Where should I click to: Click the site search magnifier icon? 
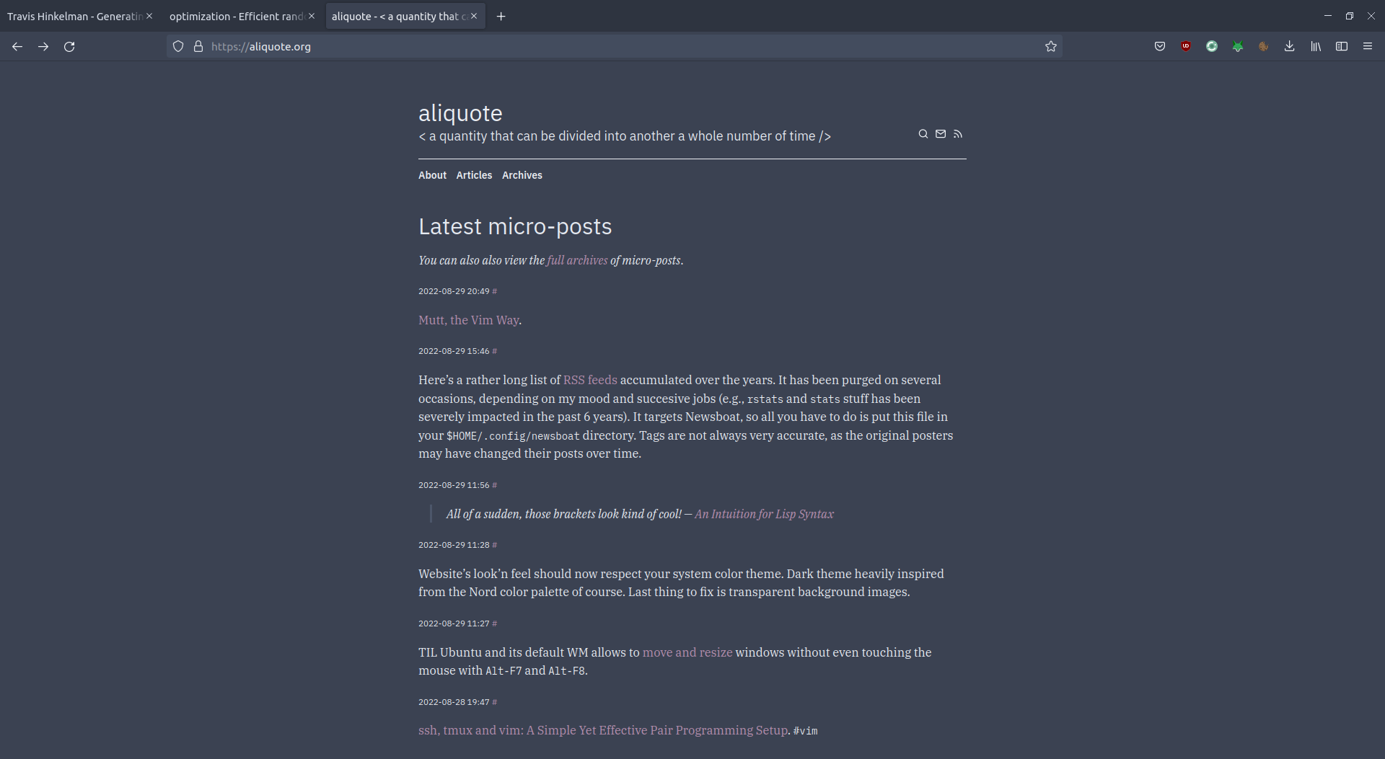coord(923,134)
